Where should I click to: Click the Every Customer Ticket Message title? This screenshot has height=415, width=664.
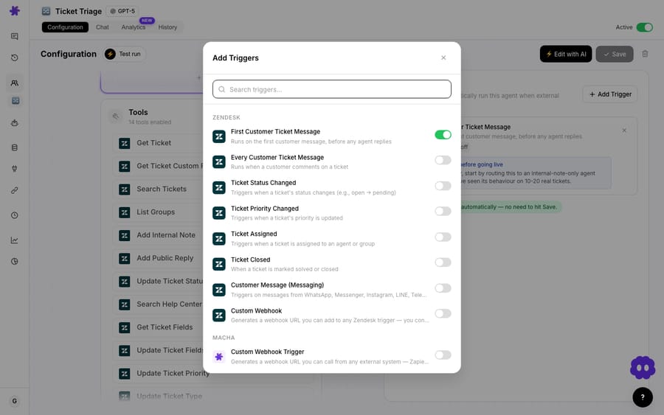[277, 157]
